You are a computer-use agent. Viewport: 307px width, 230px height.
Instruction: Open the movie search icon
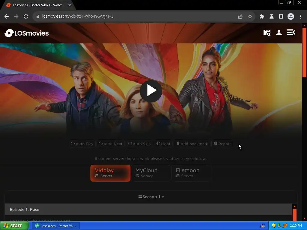tap(267, 33)
